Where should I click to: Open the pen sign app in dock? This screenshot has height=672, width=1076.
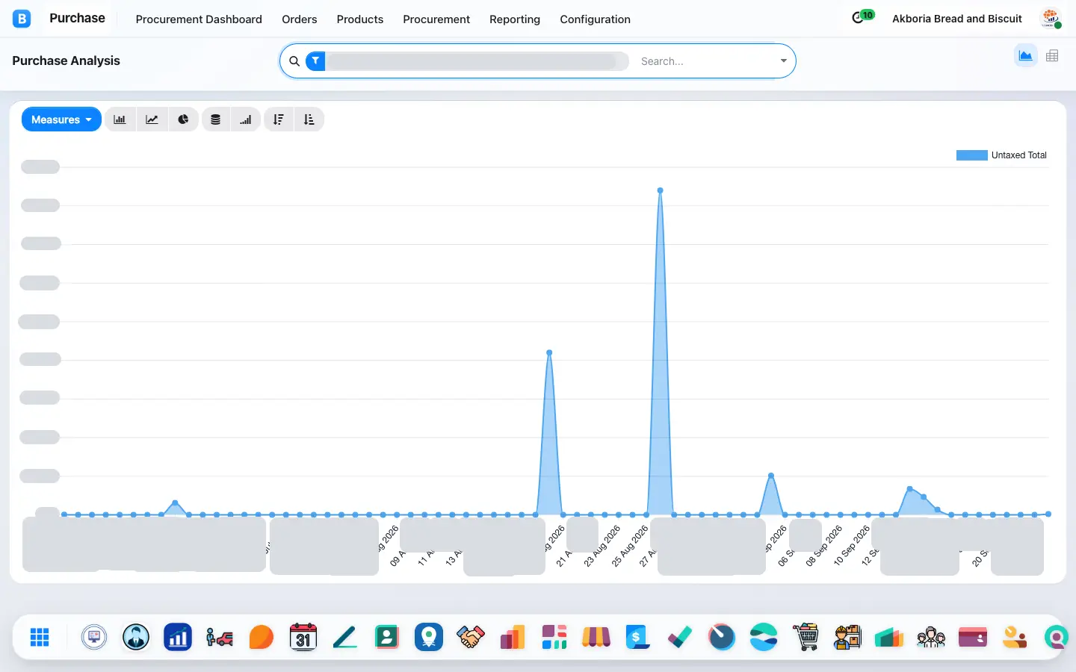click(345, 637)
